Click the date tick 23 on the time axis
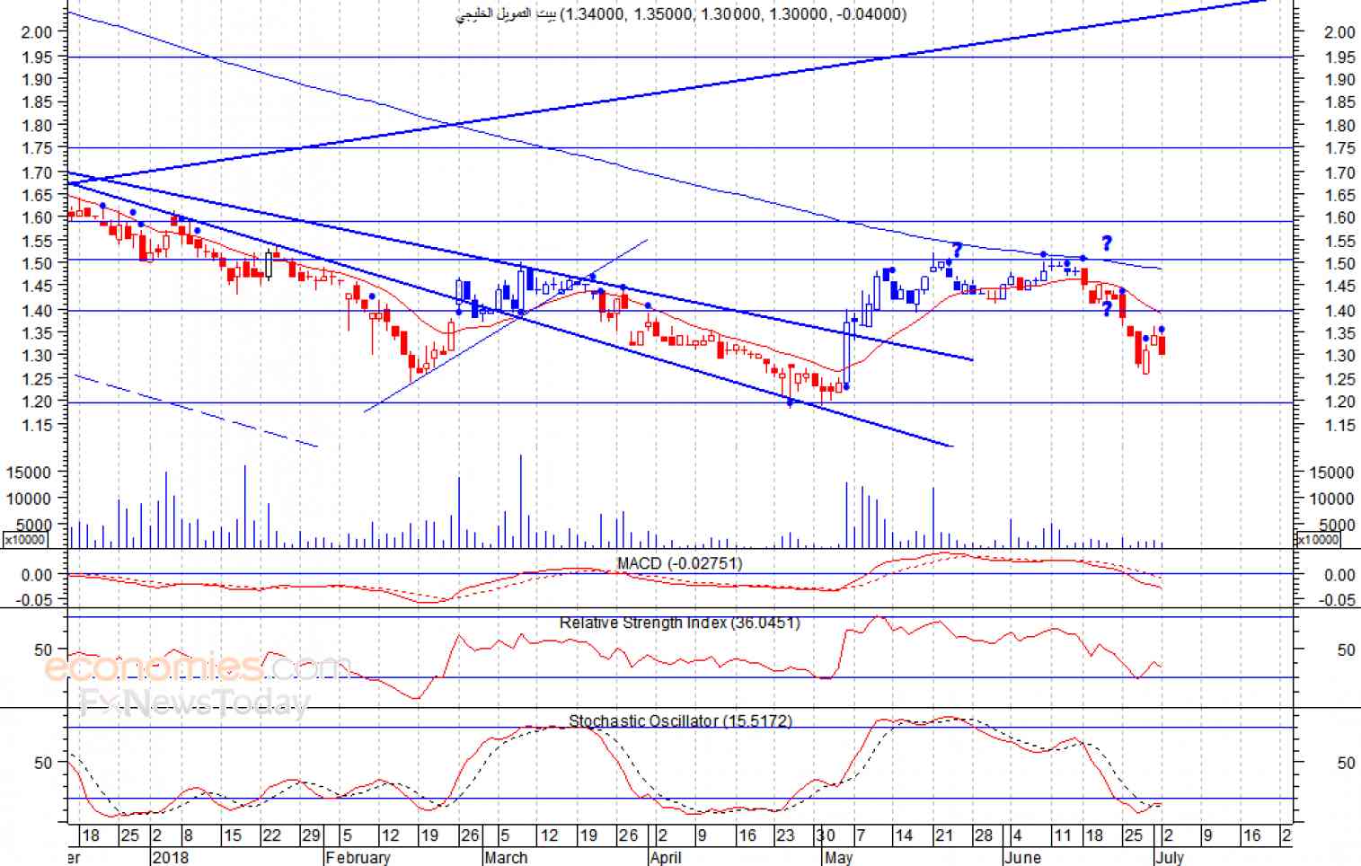 pos(785,835)
